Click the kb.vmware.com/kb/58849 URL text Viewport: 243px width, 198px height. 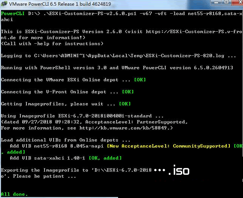tap(125, 128)
